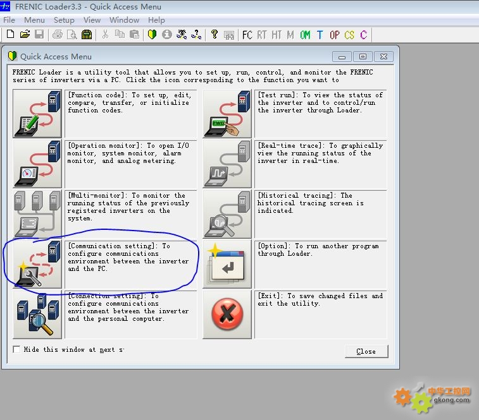Image resolution: width=479 pixels, height=420 pixels.
Task: Click the [Communication setting] description text
Action: click(128, 257)
